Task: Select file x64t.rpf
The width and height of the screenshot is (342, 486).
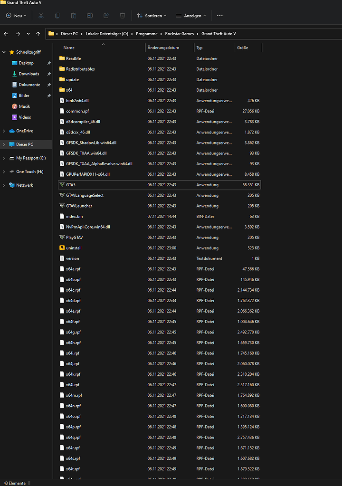Action: [73, 469]
